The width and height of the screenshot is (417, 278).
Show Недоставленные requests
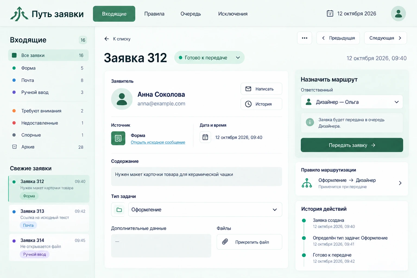pyautogui.click(x=48, y=123)
